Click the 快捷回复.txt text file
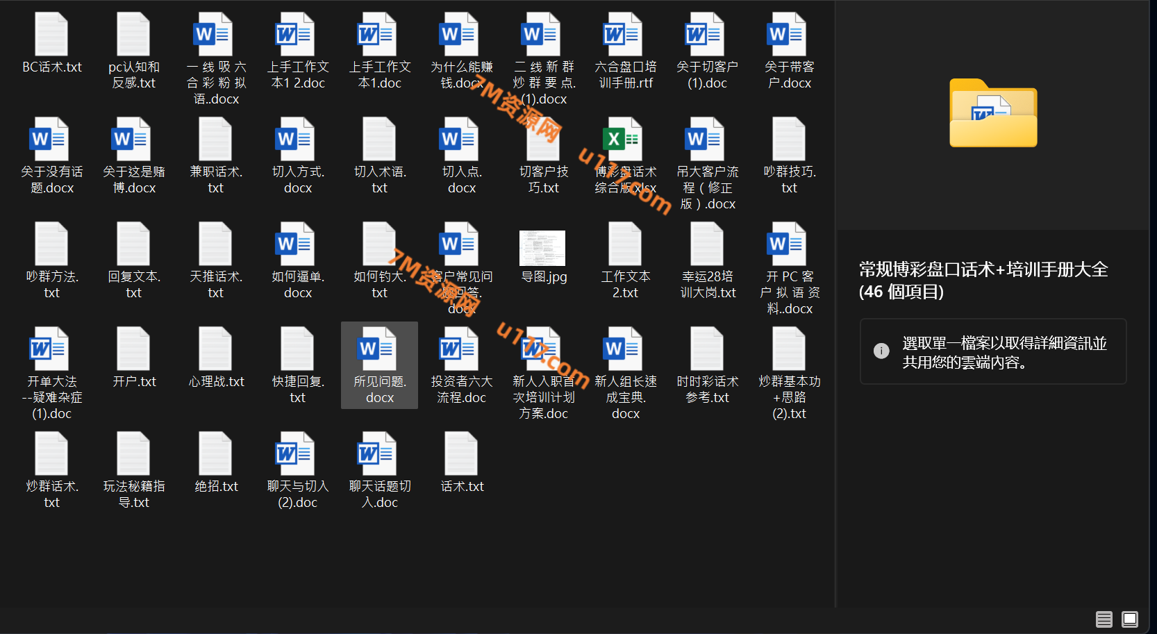 coord(297,349)
